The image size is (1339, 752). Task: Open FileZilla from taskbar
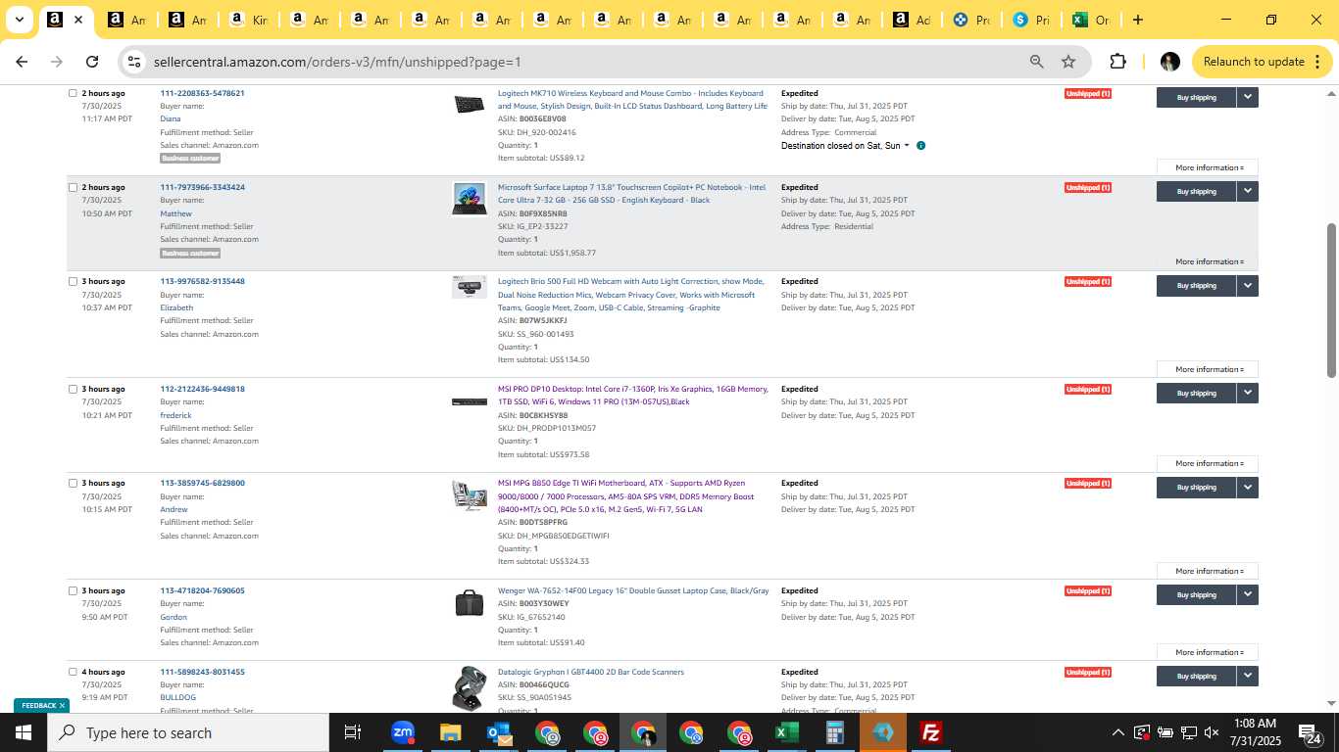click(x=930, y=732)
